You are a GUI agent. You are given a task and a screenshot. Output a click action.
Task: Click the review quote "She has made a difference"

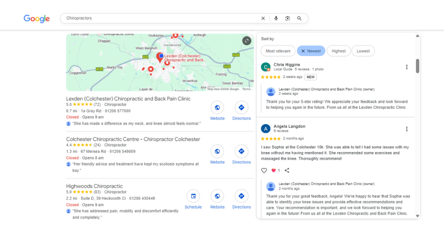coord(137,124)
